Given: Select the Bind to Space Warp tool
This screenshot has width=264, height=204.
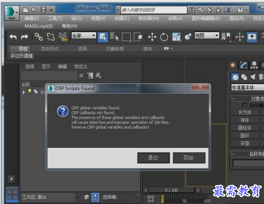Looking at the screenshot, I should click(x=63, y=37).
